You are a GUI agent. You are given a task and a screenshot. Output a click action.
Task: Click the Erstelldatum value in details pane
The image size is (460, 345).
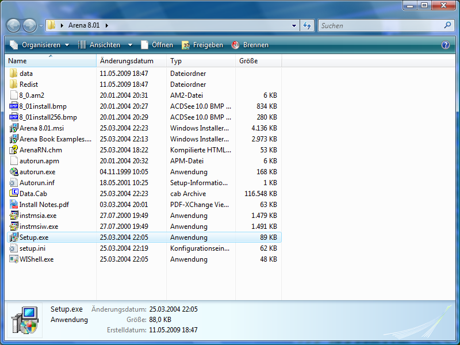point(173,329)
